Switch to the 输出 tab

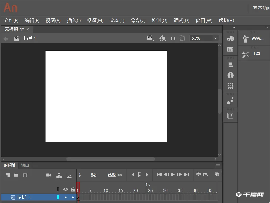(25, 165)
